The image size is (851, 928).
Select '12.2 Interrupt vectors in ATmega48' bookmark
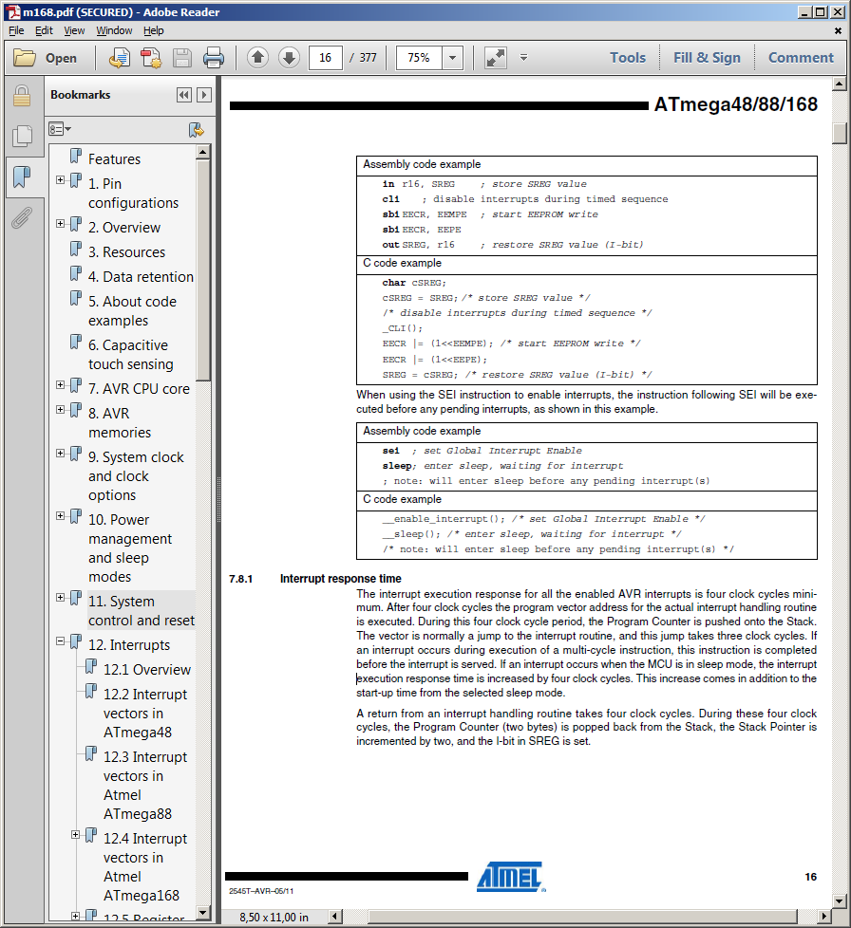[x=145, y=714]
